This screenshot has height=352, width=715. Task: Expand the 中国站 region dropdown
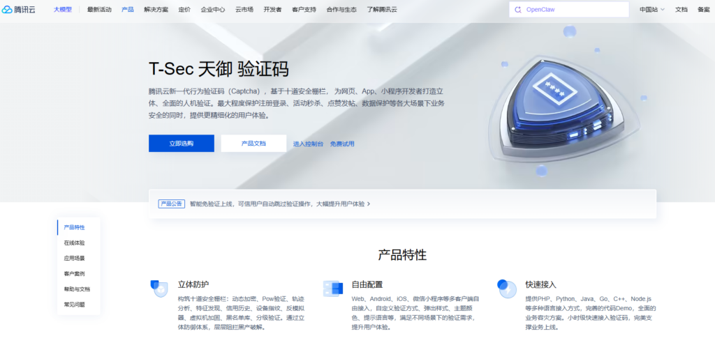pos(652,10)
